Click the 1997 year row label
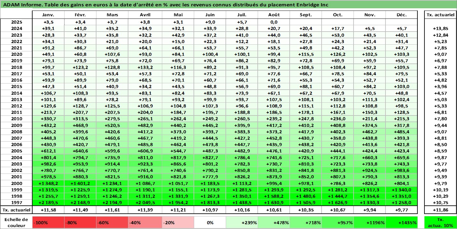 [16, 203]
